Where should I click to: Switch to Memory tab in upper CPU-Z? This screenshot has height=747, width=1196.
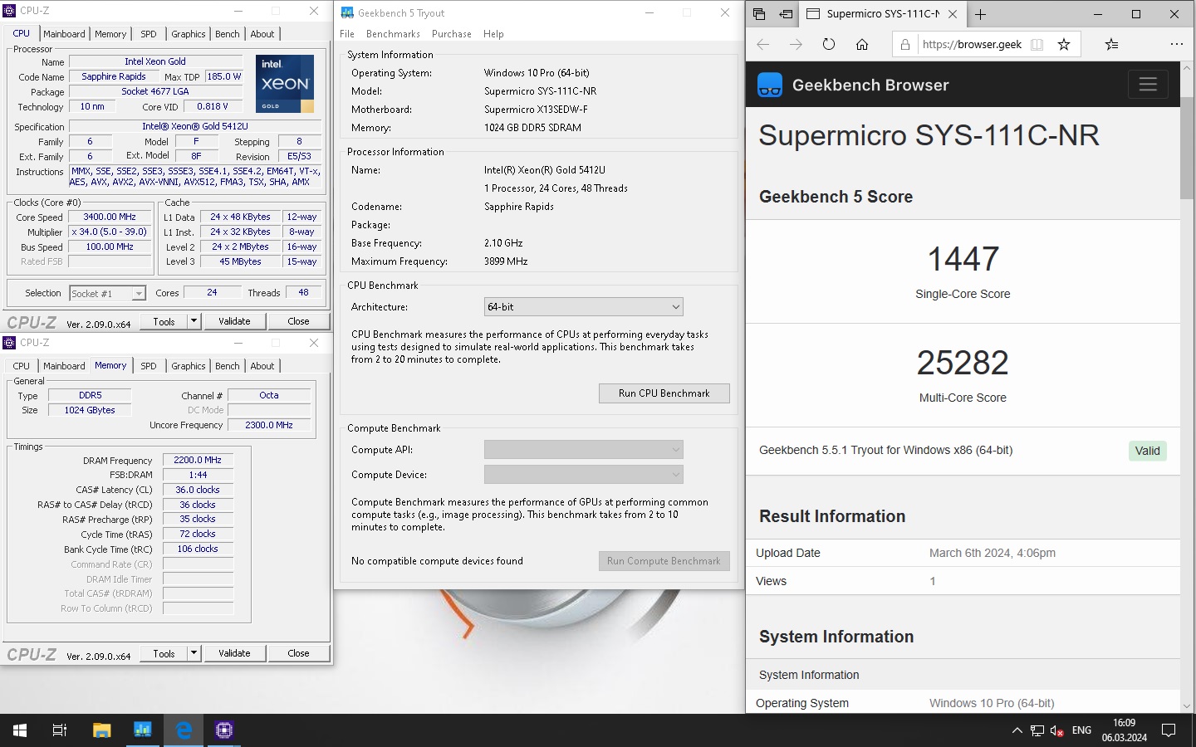[110, 34]
